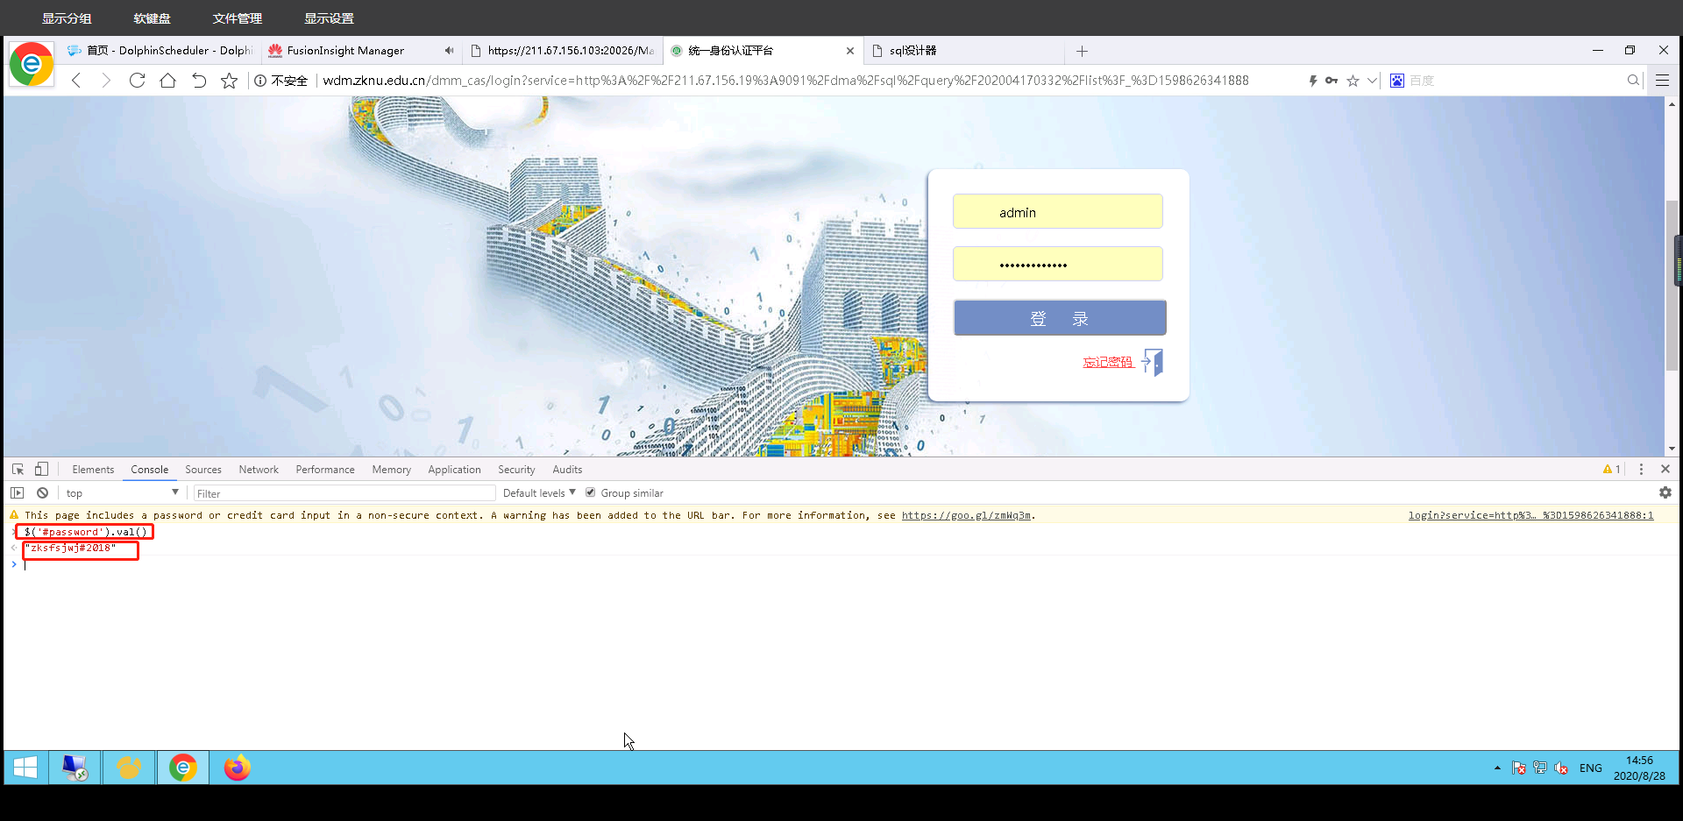Click the lightning speed-mode icon in the address bar
The height and width of the screenshot is (821, 1683).
(1312, 81)
